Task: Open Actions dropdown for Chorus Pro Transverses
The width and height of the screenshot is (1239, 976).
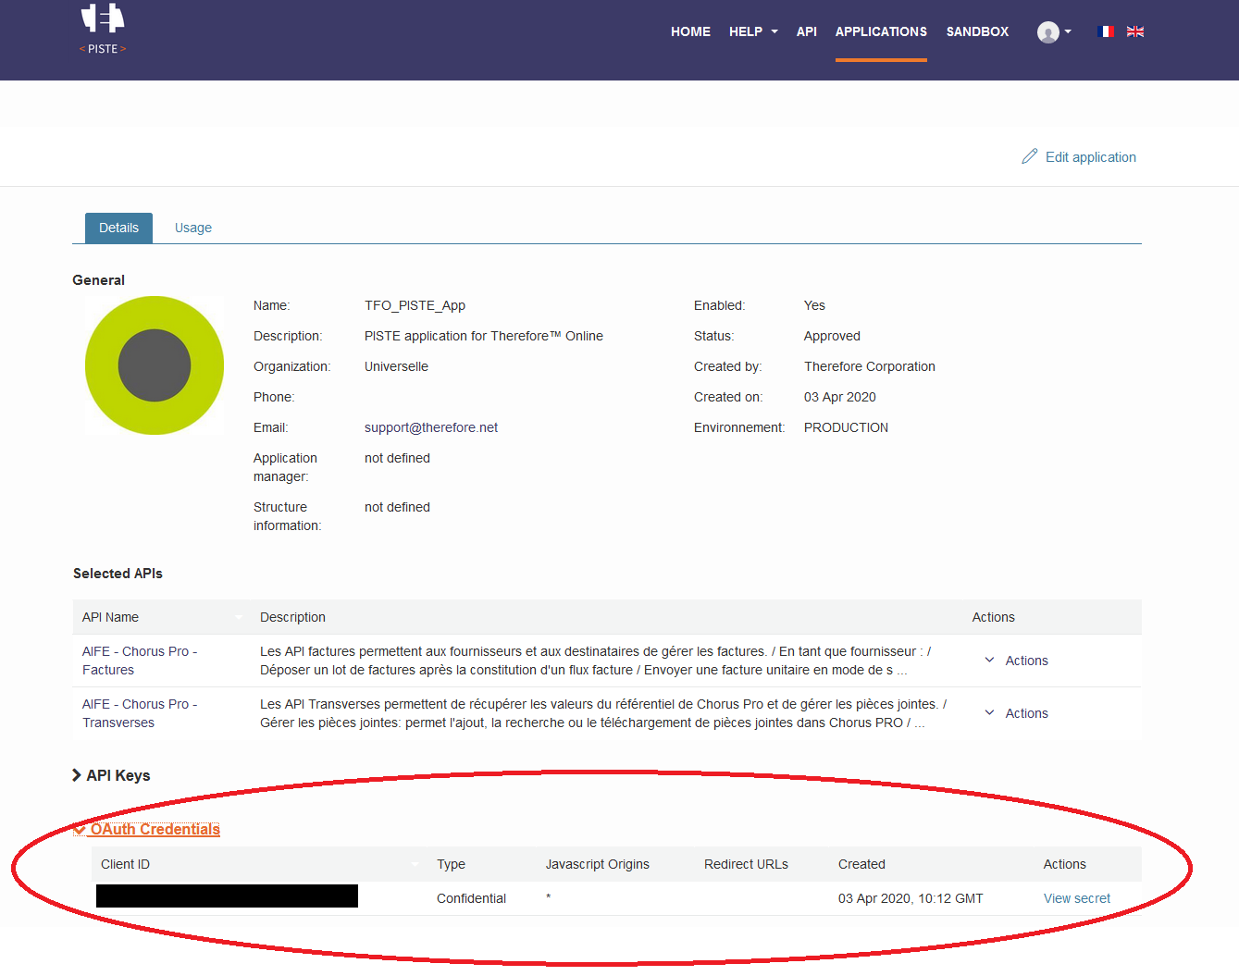Action: coord(1016,713)
